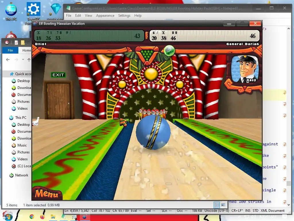
Task: Switch Explorer to large icons view
Action: tap(223, 205)
